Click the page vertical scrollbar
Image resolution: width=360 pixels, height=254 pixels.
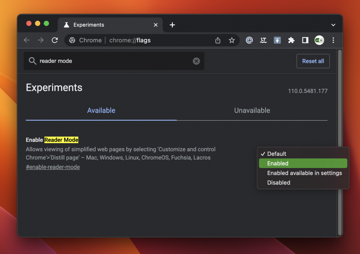tap(340, 142)
